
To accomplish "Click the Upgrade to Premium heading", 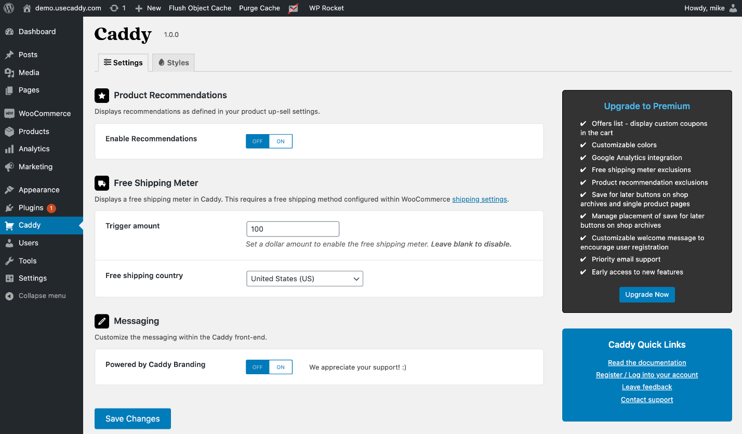I will click(647, 106).
